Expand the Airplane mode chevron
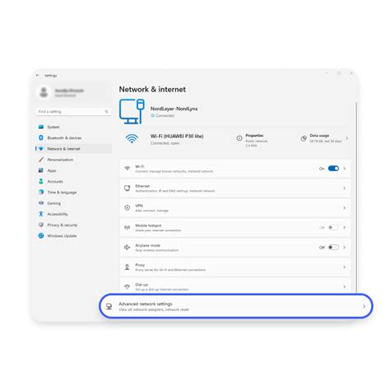The width and height of the screenshot is (390, 390). (345, 247)
